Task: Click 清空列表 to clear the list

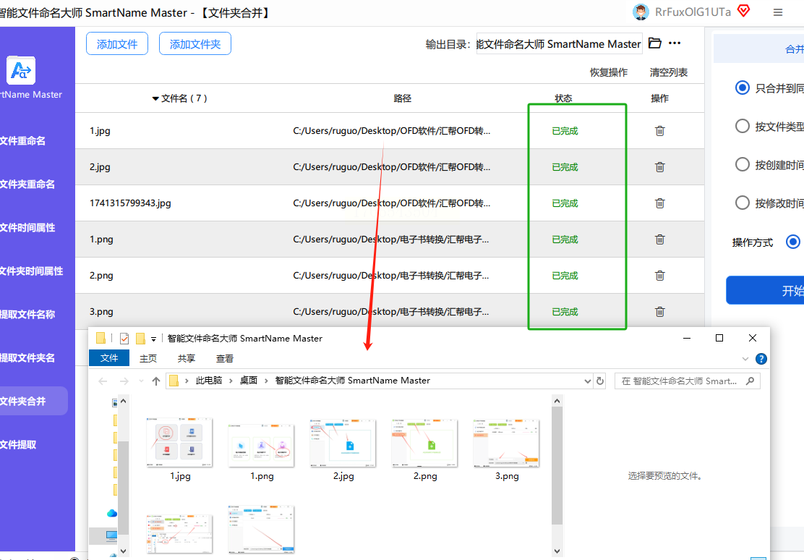Action: pos(668,72)
